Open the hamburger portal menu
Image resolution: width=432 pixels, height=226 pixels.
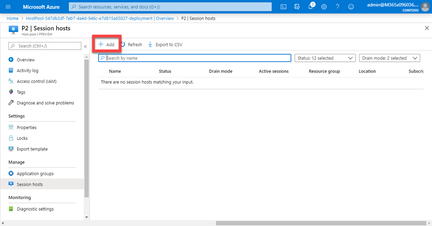coord(8,7)
